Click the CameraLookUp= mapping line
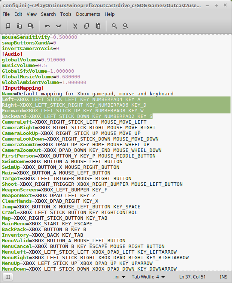Screen dimensions: 232x283 point(71,133)
